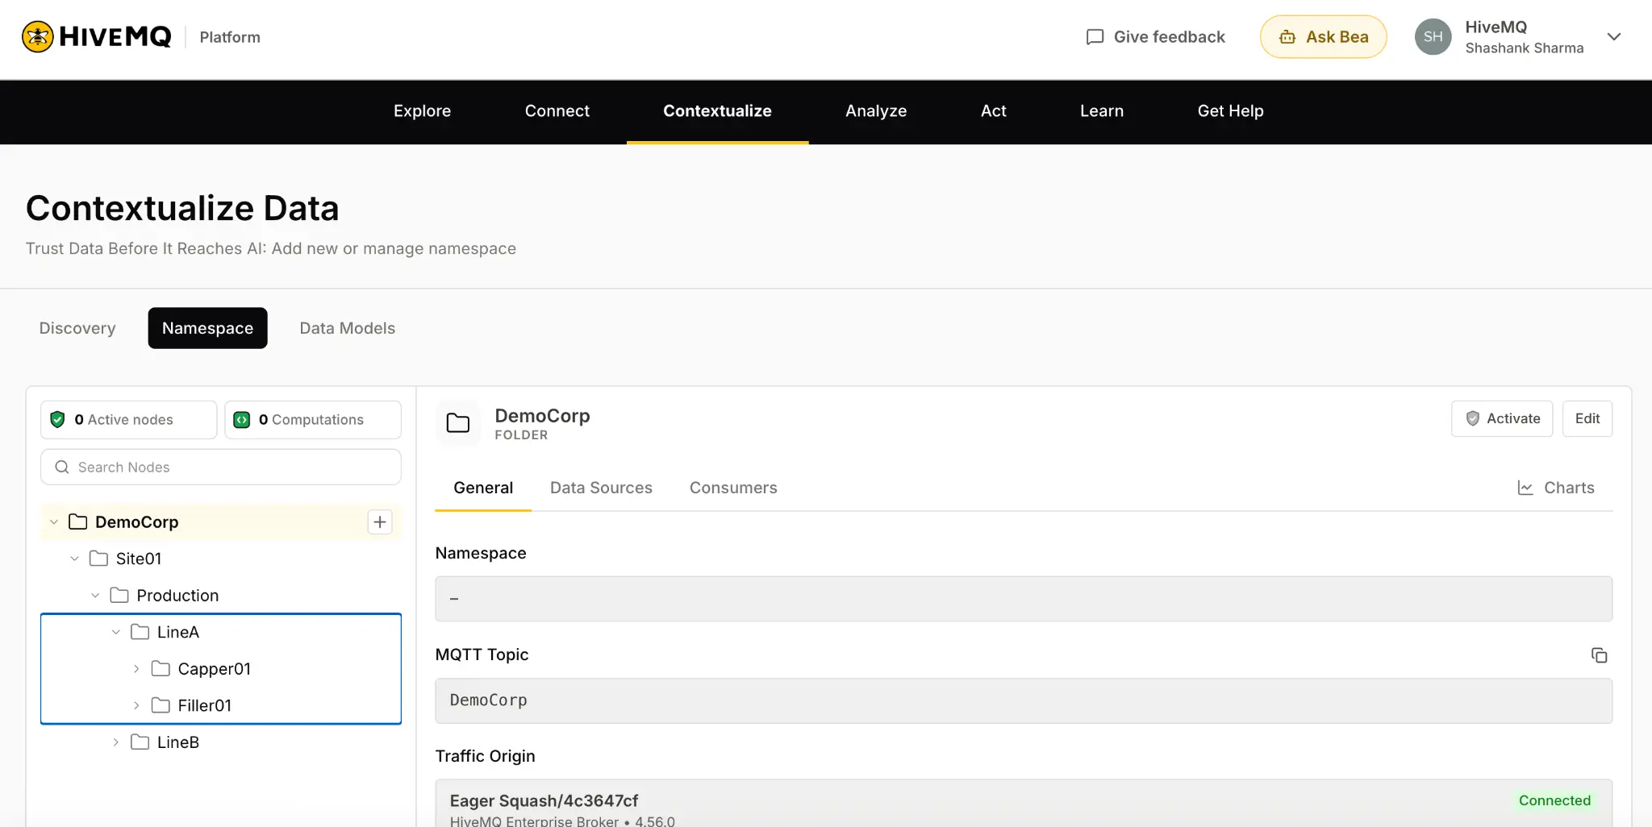The image size is (1652, 827).
Task: Open the Get Help menu
Action: [x=1230, y=111]
